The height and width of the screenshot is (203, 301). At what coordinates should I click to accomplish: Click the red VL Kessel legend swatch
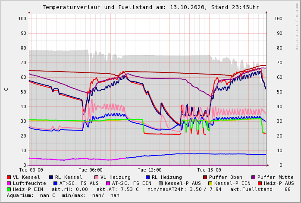coord(9,177)
